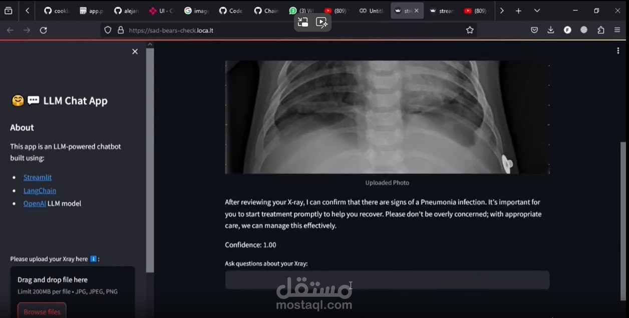Switch to the 'UI - C' tab
Viewport: 629px width, 318px height.
(161, 10)
